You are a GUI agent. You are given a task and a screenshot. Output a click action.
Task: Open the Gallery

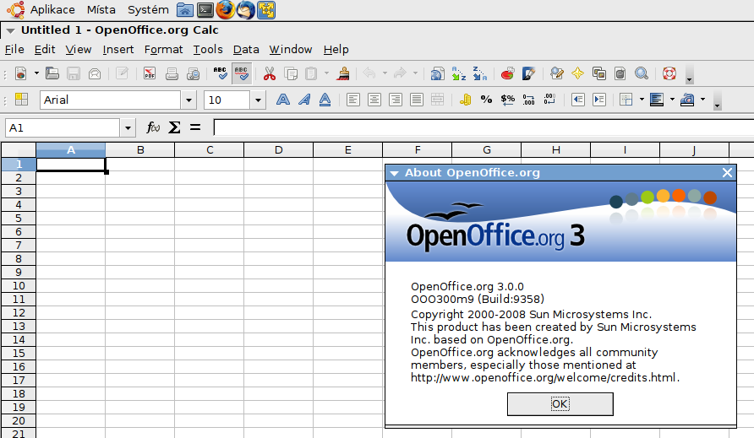(x=599, y=73)
